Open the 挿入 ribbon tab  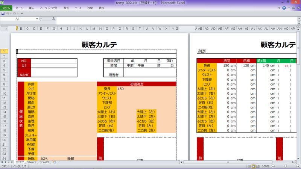32,8
